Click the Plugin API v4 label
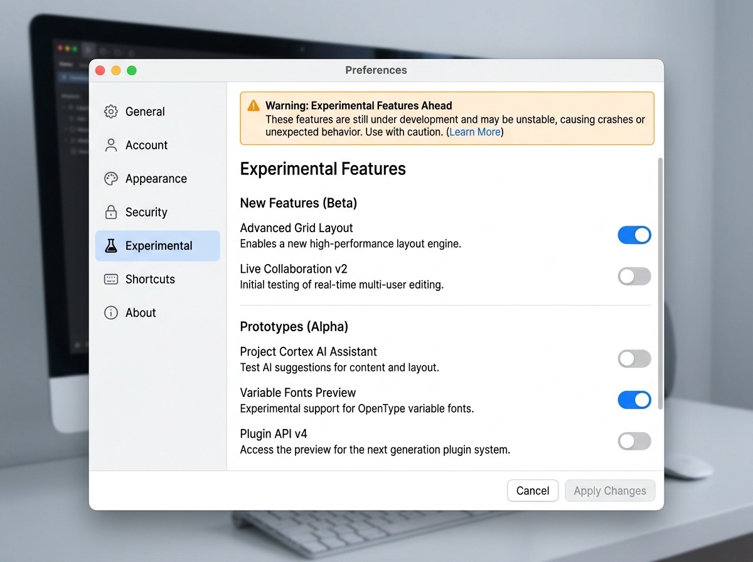This screenshot has height=562, width=753. click(274, 434)
